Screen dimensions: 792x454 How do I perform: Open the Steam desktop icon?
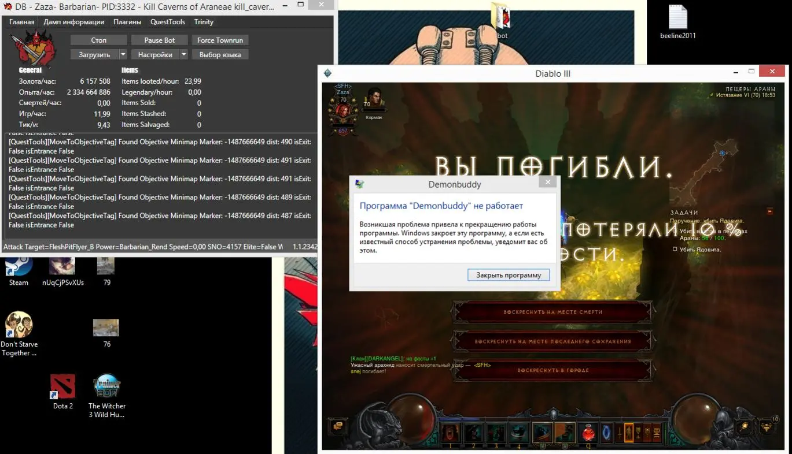[19, 265]
